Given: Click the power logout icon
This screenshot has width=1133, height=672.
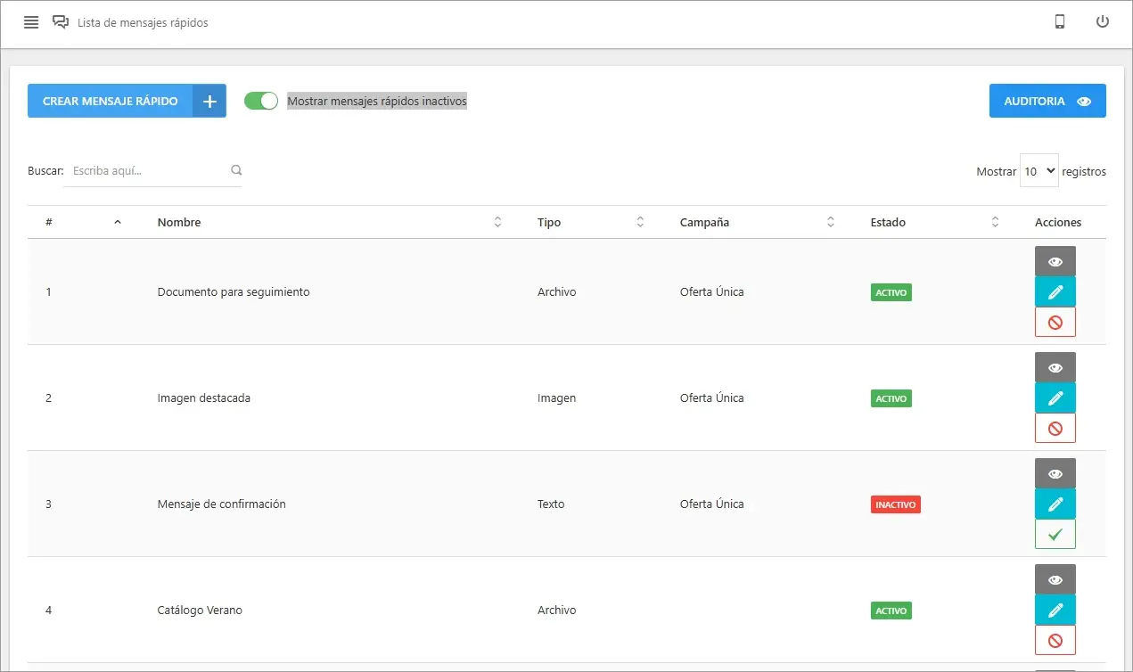Looking at the screenshot, I should (x=1103, y=22).
